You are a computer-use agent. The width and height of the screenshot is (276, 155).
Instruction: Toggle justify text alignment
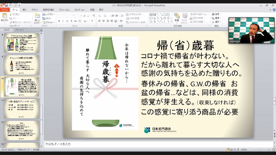(112, 21)
